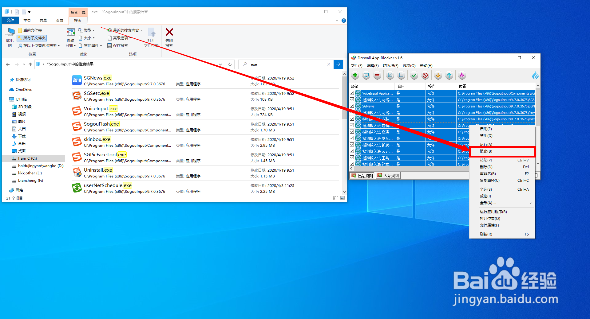This screenshot has height=319, width=590.
Task: Click the userNetSchedule.exe green icon
Action: (77, 188)
